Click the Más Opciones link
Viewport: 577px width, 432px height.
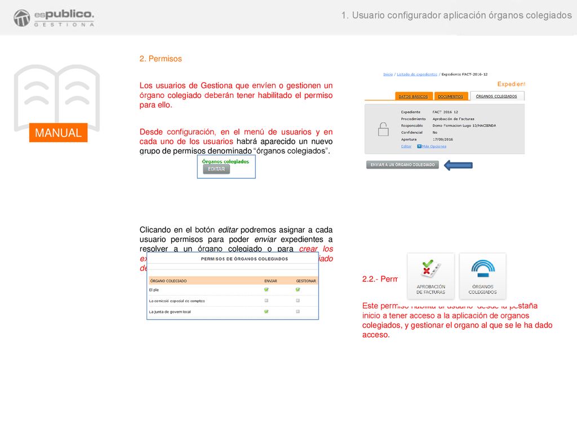(434, 146)
